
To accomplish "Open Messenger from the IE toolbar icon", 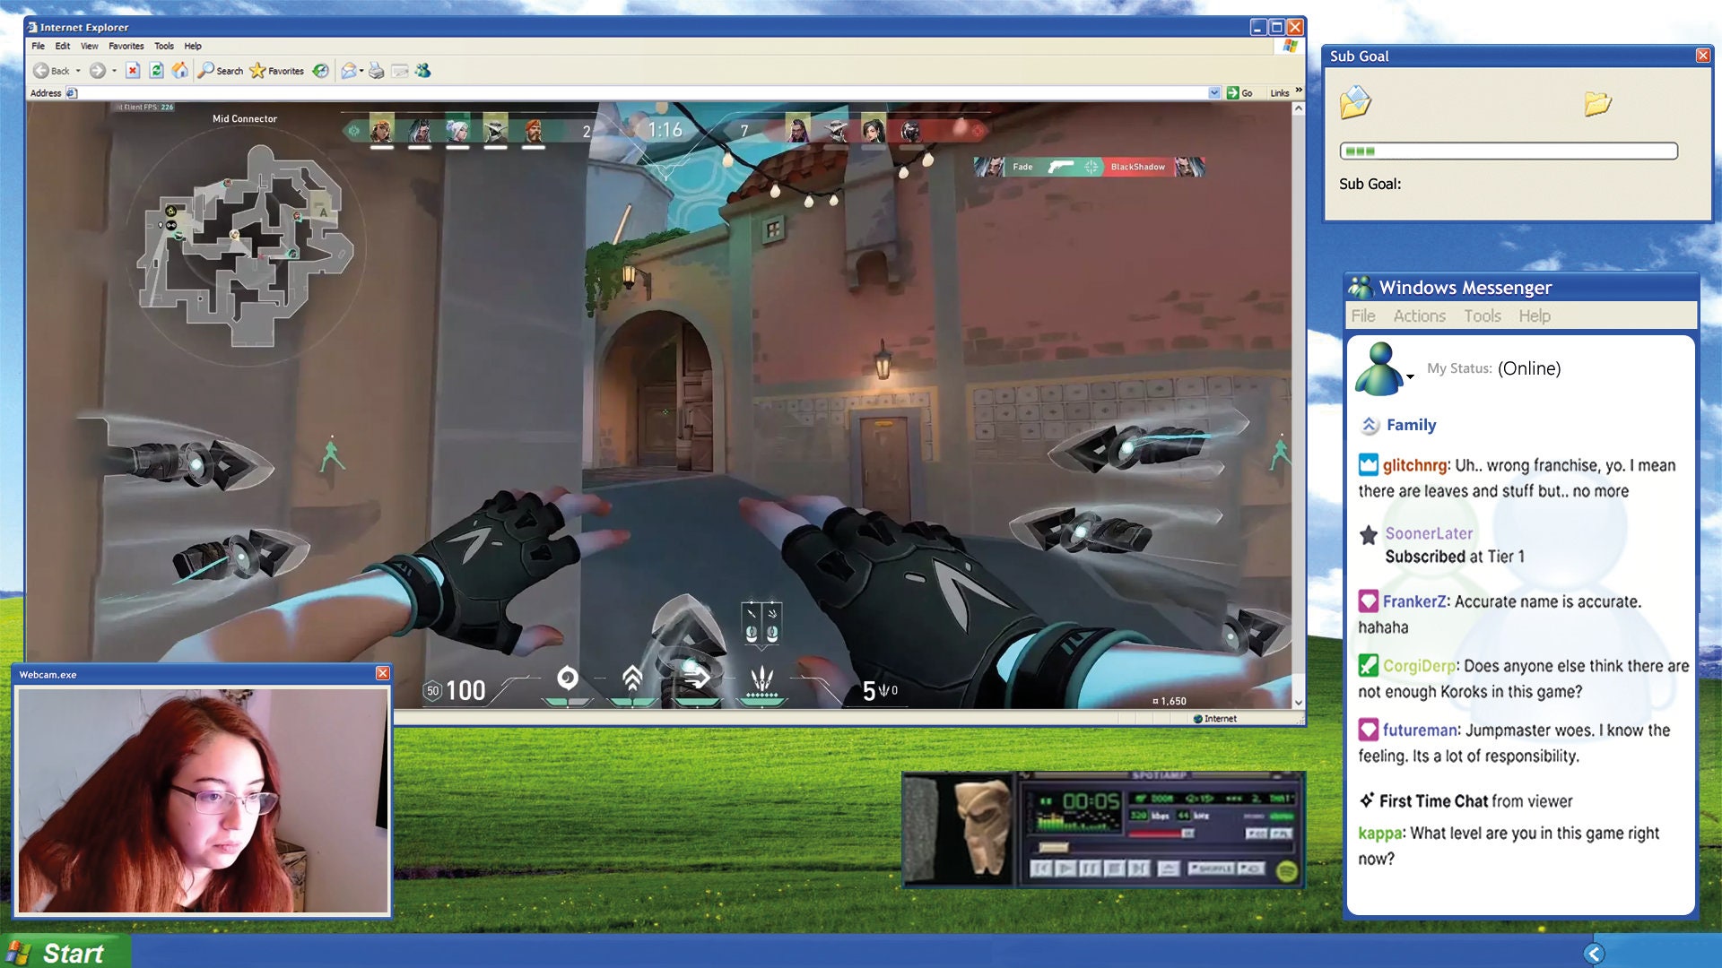I will (424, 70).
